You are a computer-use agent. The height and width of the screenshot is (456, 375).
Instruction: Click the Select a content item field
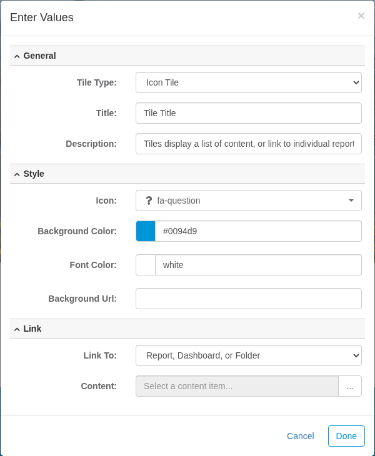pyautogui.click(x=237, y=386)
